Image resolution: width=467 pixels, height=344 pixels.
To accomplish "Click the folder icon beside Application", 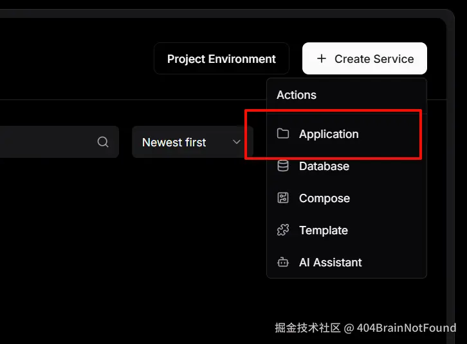I will [x=283, y=134].
